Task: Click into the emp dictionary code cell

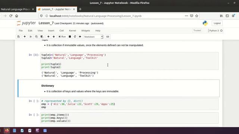Action: pyautogui.click(x=130, y=104)
